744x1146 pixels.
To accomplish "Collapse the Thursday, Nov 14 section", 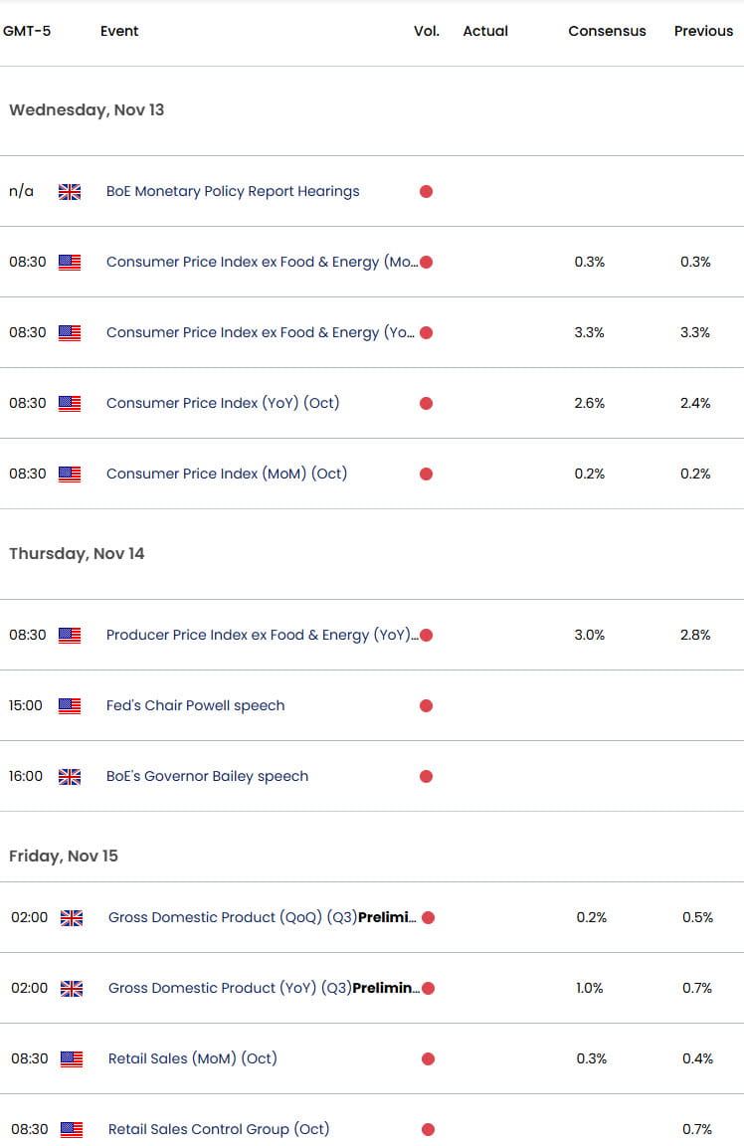I will 77,553.
